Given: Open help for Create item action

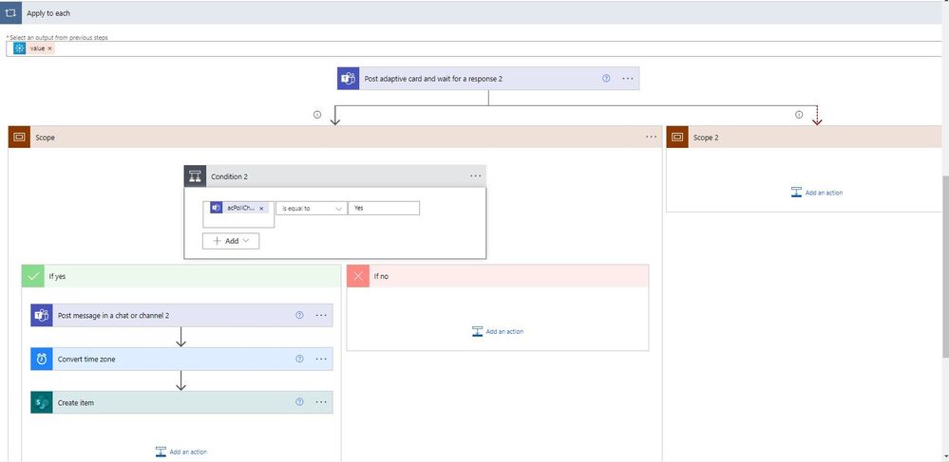Looking at the screenshot, I should tap(299, 402).
